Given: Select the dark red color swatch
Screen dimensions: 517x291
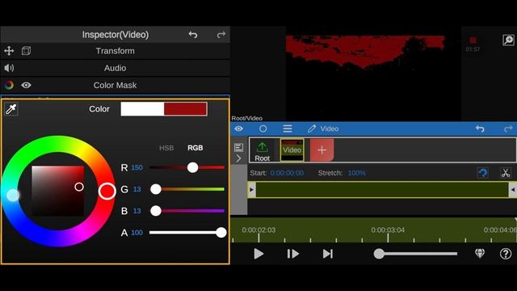Looking at the screenshot, I should click(186, 109).
